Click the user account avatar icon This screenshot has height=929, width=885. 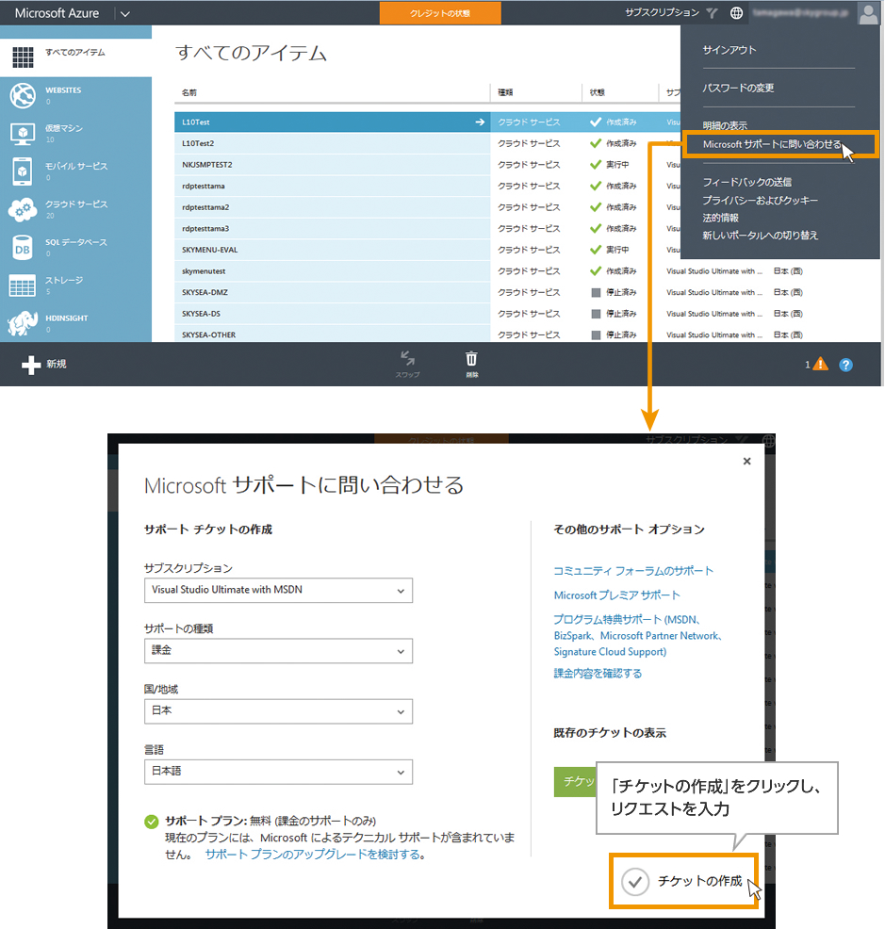(868, 13)
